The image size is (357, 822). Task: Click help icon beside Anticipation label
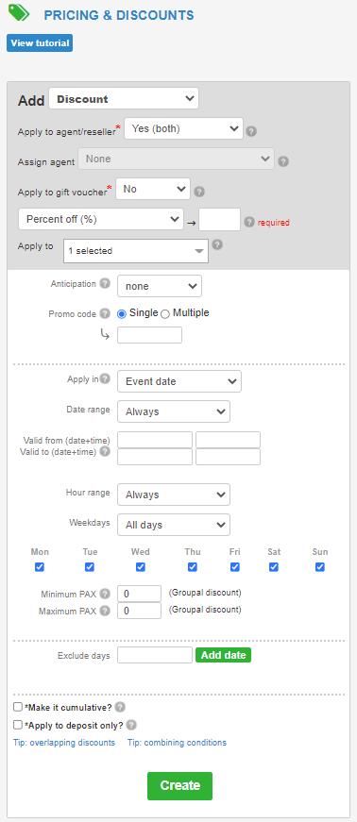(105, 284)
